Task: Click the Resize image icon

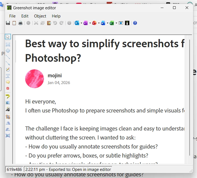Action: coord(8,136)
